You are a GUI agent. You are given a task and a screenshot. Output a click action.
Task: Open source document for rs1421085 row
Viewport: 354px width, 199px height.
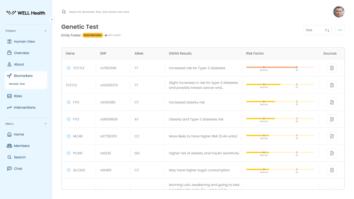[332, 102]
